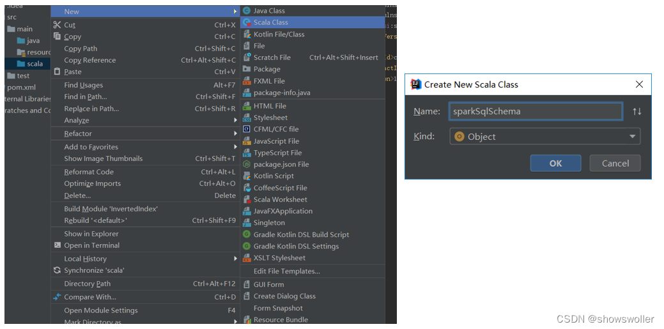Select Optimize Imports menu entry
Image resolution: width=664 pixels, height=329 pixels.
coord(145,183)
